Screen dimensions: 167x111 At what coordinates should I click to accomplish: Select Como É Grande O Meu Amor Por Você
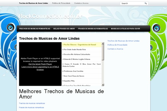82,65
